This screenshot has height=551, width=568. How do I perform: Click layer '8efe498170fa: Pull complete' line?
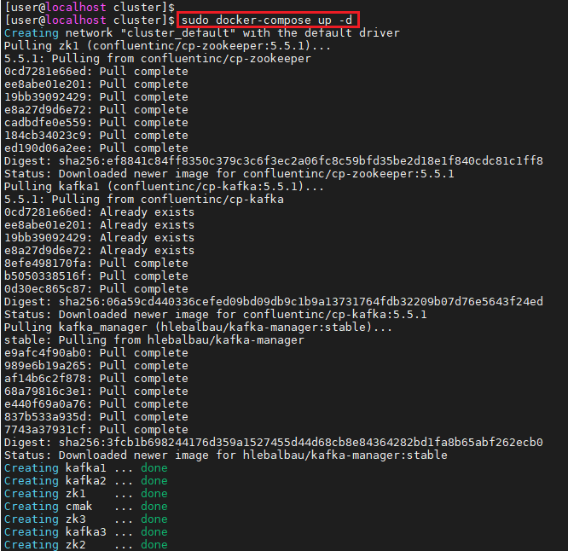[96, 264]
